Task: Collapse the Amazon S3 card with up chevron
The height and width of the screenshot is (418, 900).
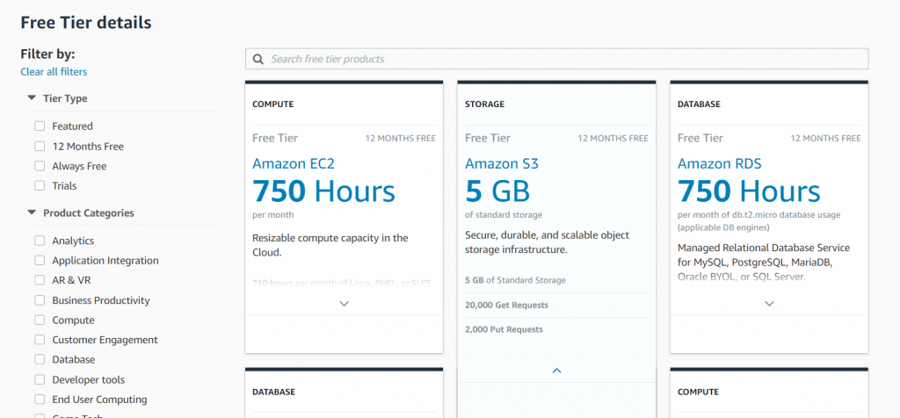Action: [x=556, y=371]
